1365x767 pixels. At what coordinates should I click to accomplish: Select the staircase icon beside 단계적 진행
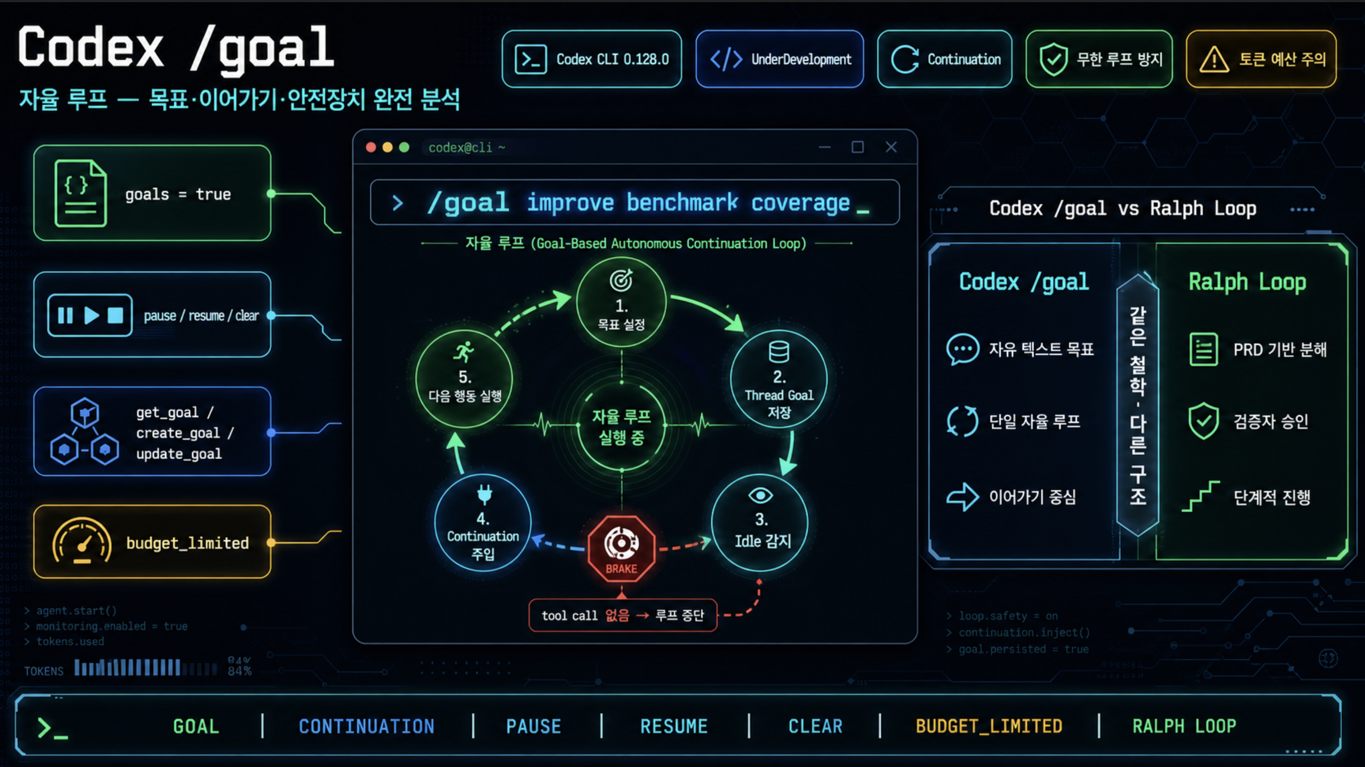click(x=1201, y=496)
